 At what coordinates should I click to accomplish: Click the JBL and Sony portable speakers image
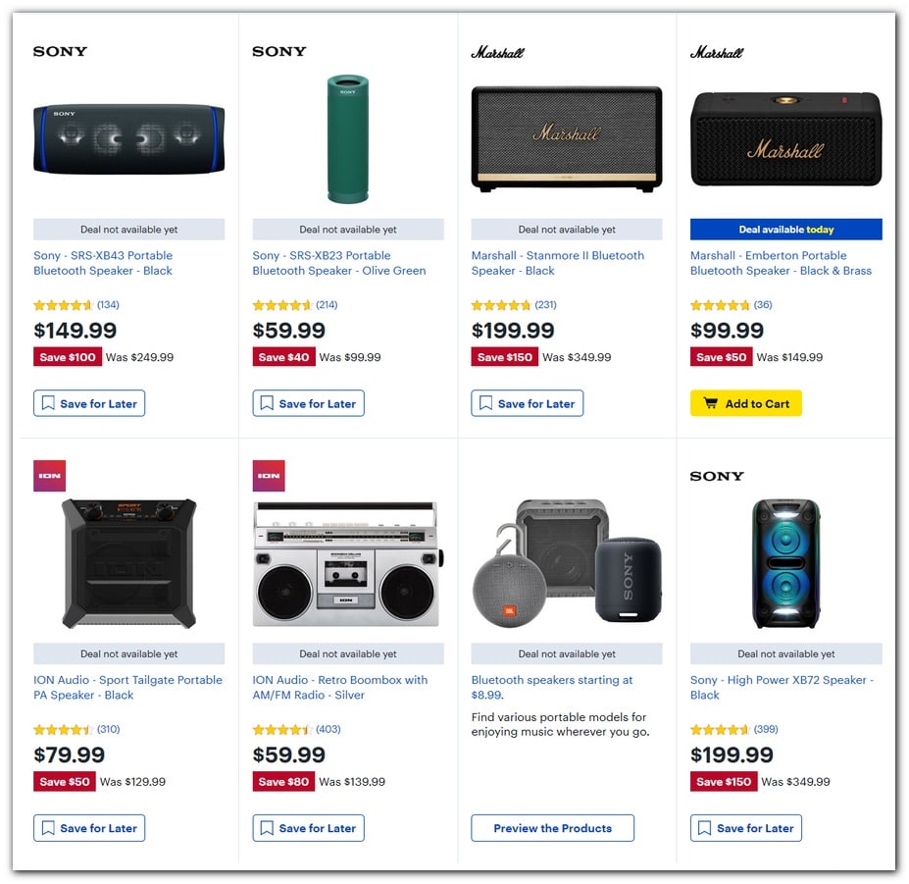pyautogui.click(x=566, y=564)
